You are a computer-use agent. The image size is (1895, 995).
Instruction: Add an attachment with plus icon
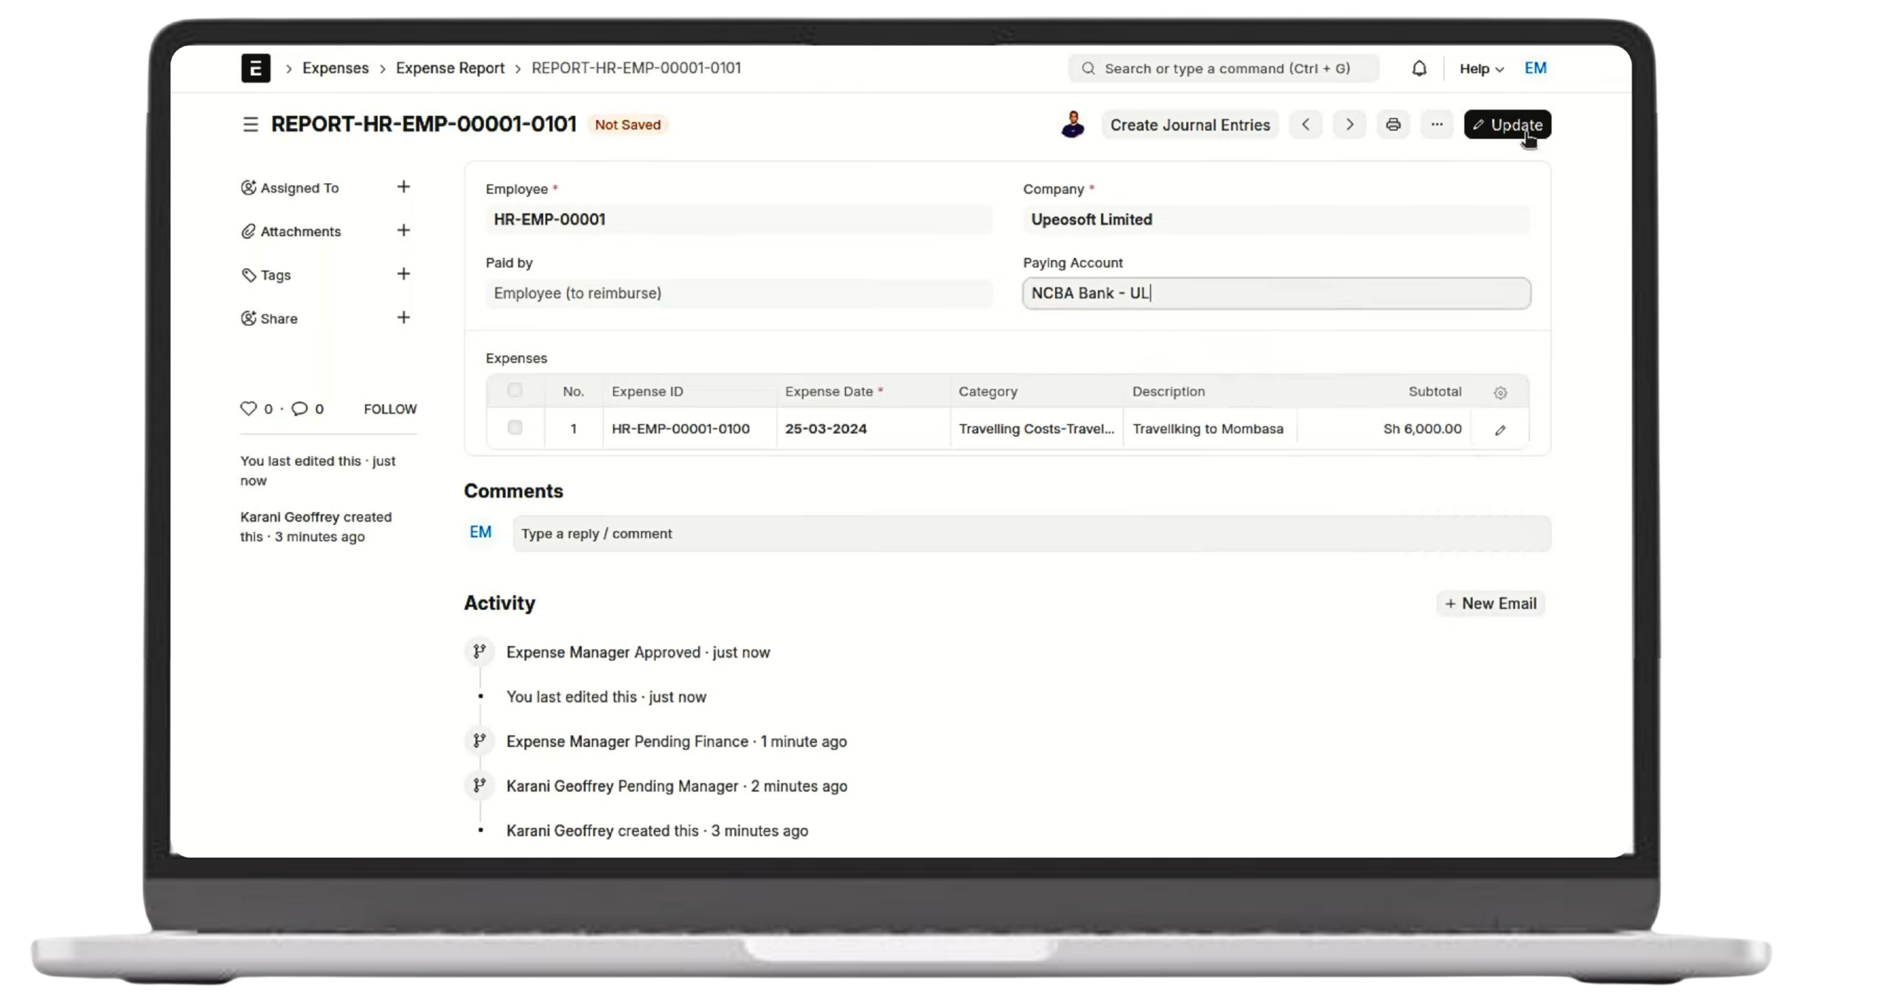403,230
